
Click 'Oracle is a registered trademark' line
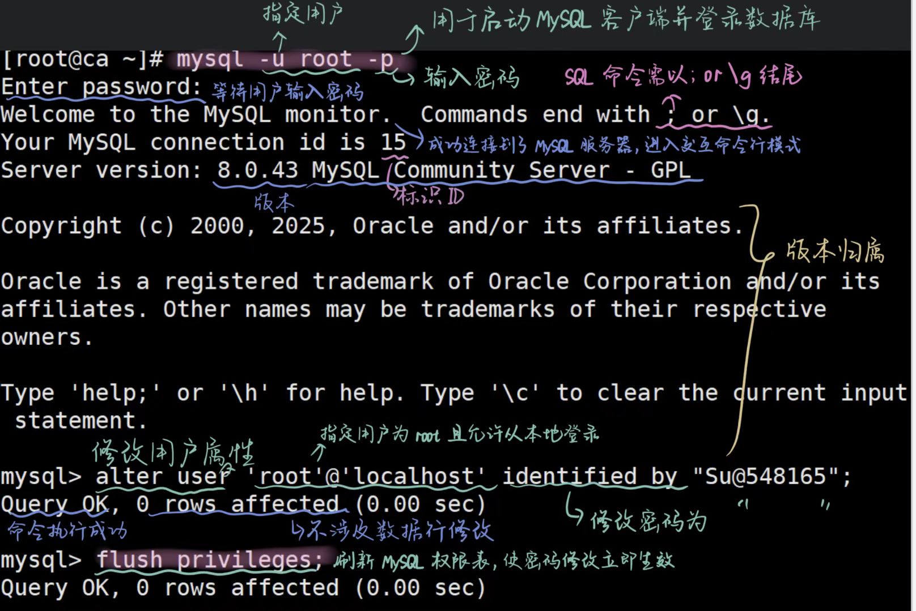pos(440,281)
